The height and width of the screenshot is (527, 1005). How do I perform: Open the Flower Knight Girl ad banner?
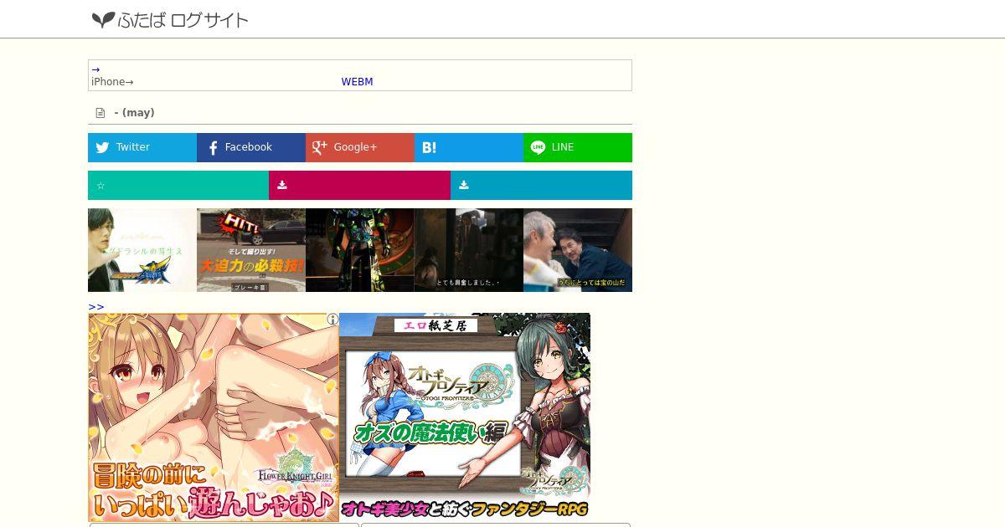click(x=214, y=417)
